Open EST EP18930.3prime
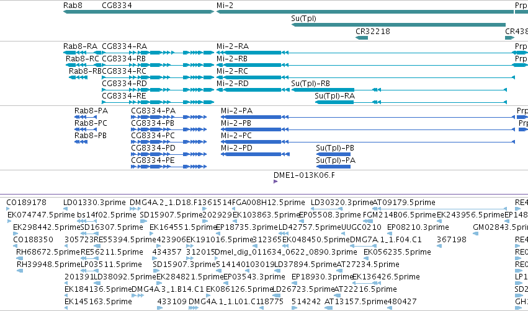Viewport: 528px width, 311px height. click(x=322, y=277)
